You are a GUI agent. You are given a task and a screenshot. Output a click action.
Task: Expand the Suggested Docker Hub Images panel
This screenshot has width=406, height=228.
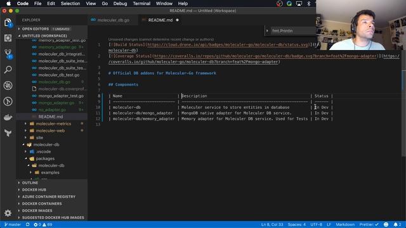(x=52, y=218)
